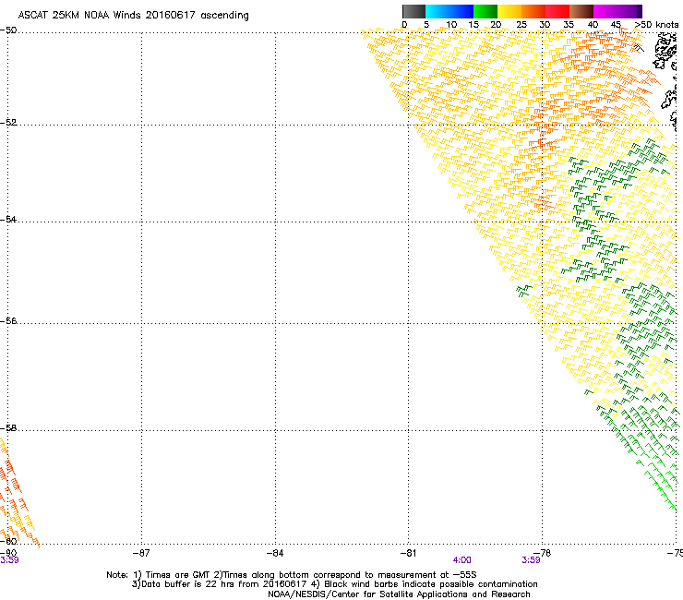Select the blue 10-15 knots color segment
The image size is (683, 600).
click(x=461, y=11)
